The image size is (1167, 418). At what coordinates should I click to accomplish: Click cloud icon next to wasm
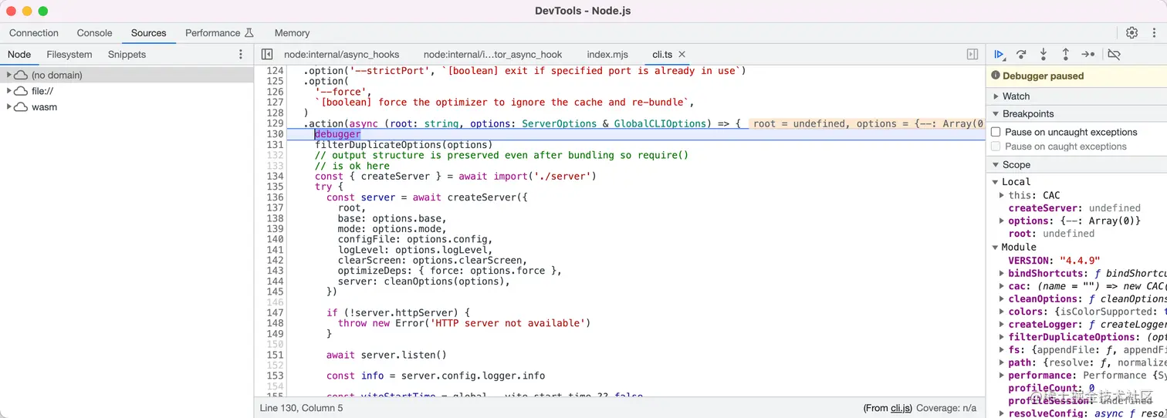pos(21,107)
